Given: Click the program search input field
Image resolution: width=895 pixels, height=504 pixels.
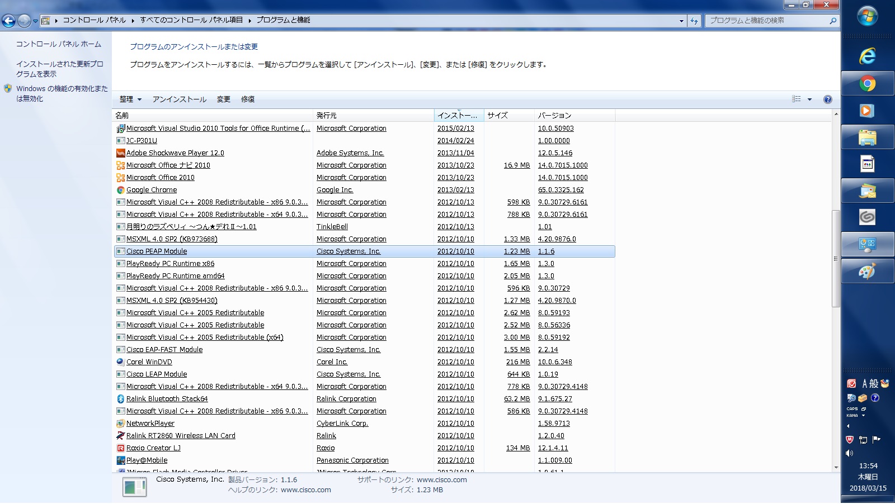Looking at the screenshot, I should [766, 21].
